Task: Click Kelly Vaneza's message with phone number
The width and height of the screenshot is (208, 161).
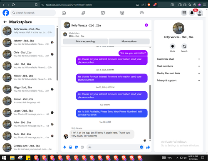Action: coord(102,134)
